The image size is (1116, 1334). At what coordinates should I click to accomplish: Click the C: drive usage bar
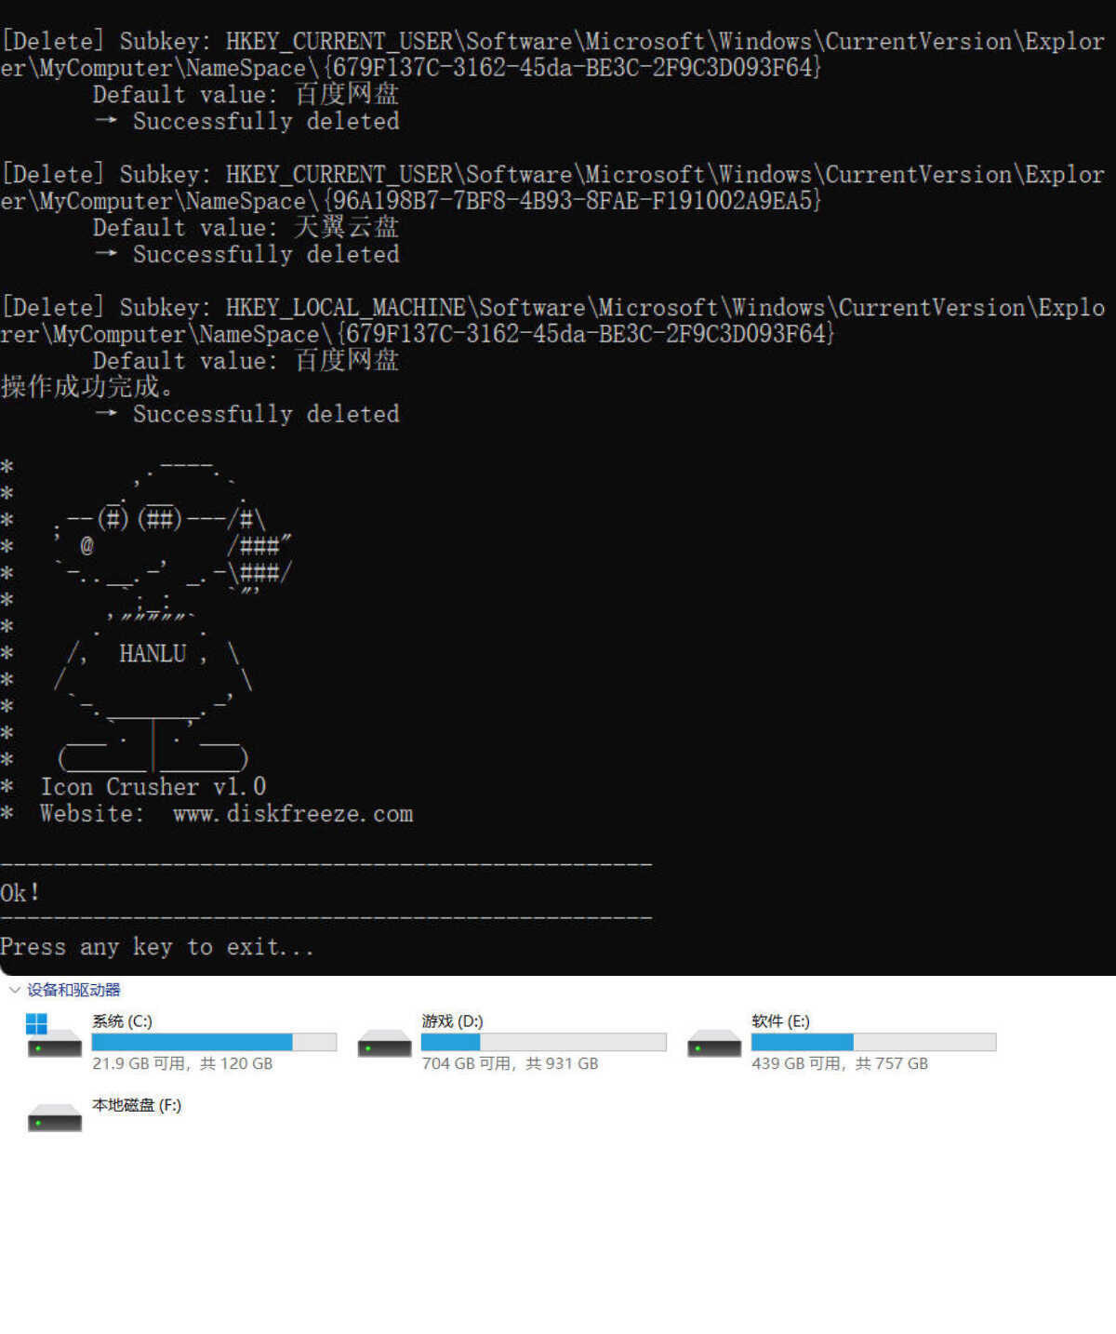(214, 1042)
